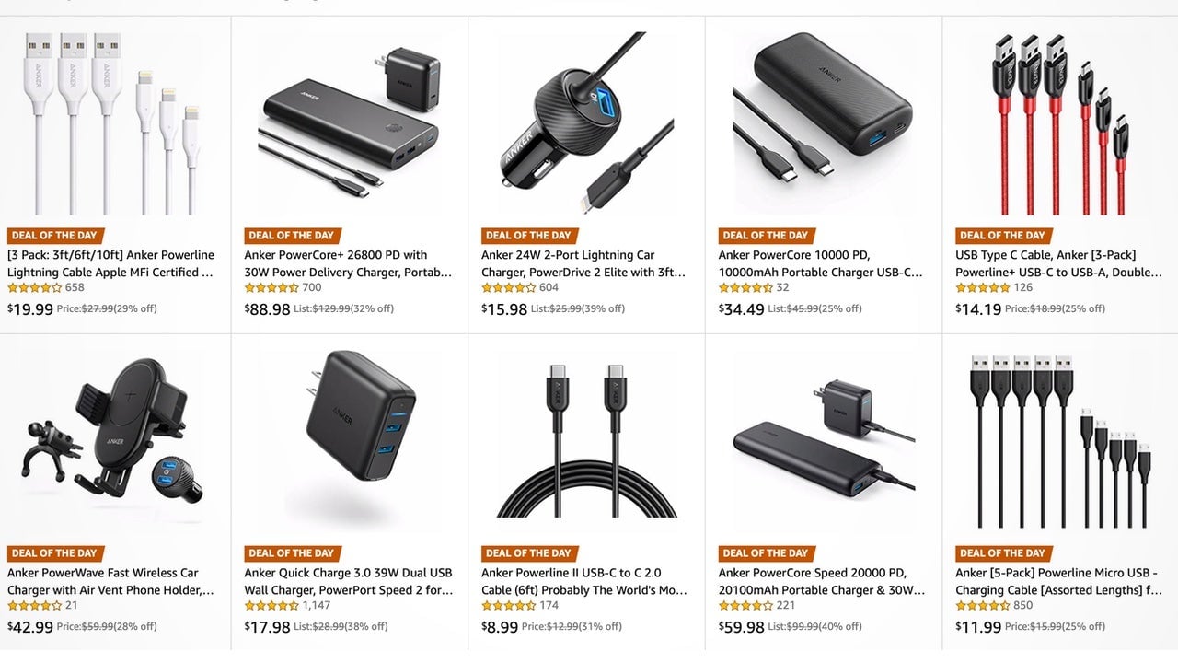Click star rating for PowerCore 10000 PD

tap(745, 287)
